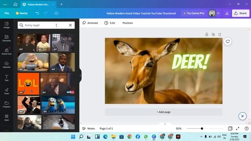Open WhatsApp from the taskbar

(146, 137)
